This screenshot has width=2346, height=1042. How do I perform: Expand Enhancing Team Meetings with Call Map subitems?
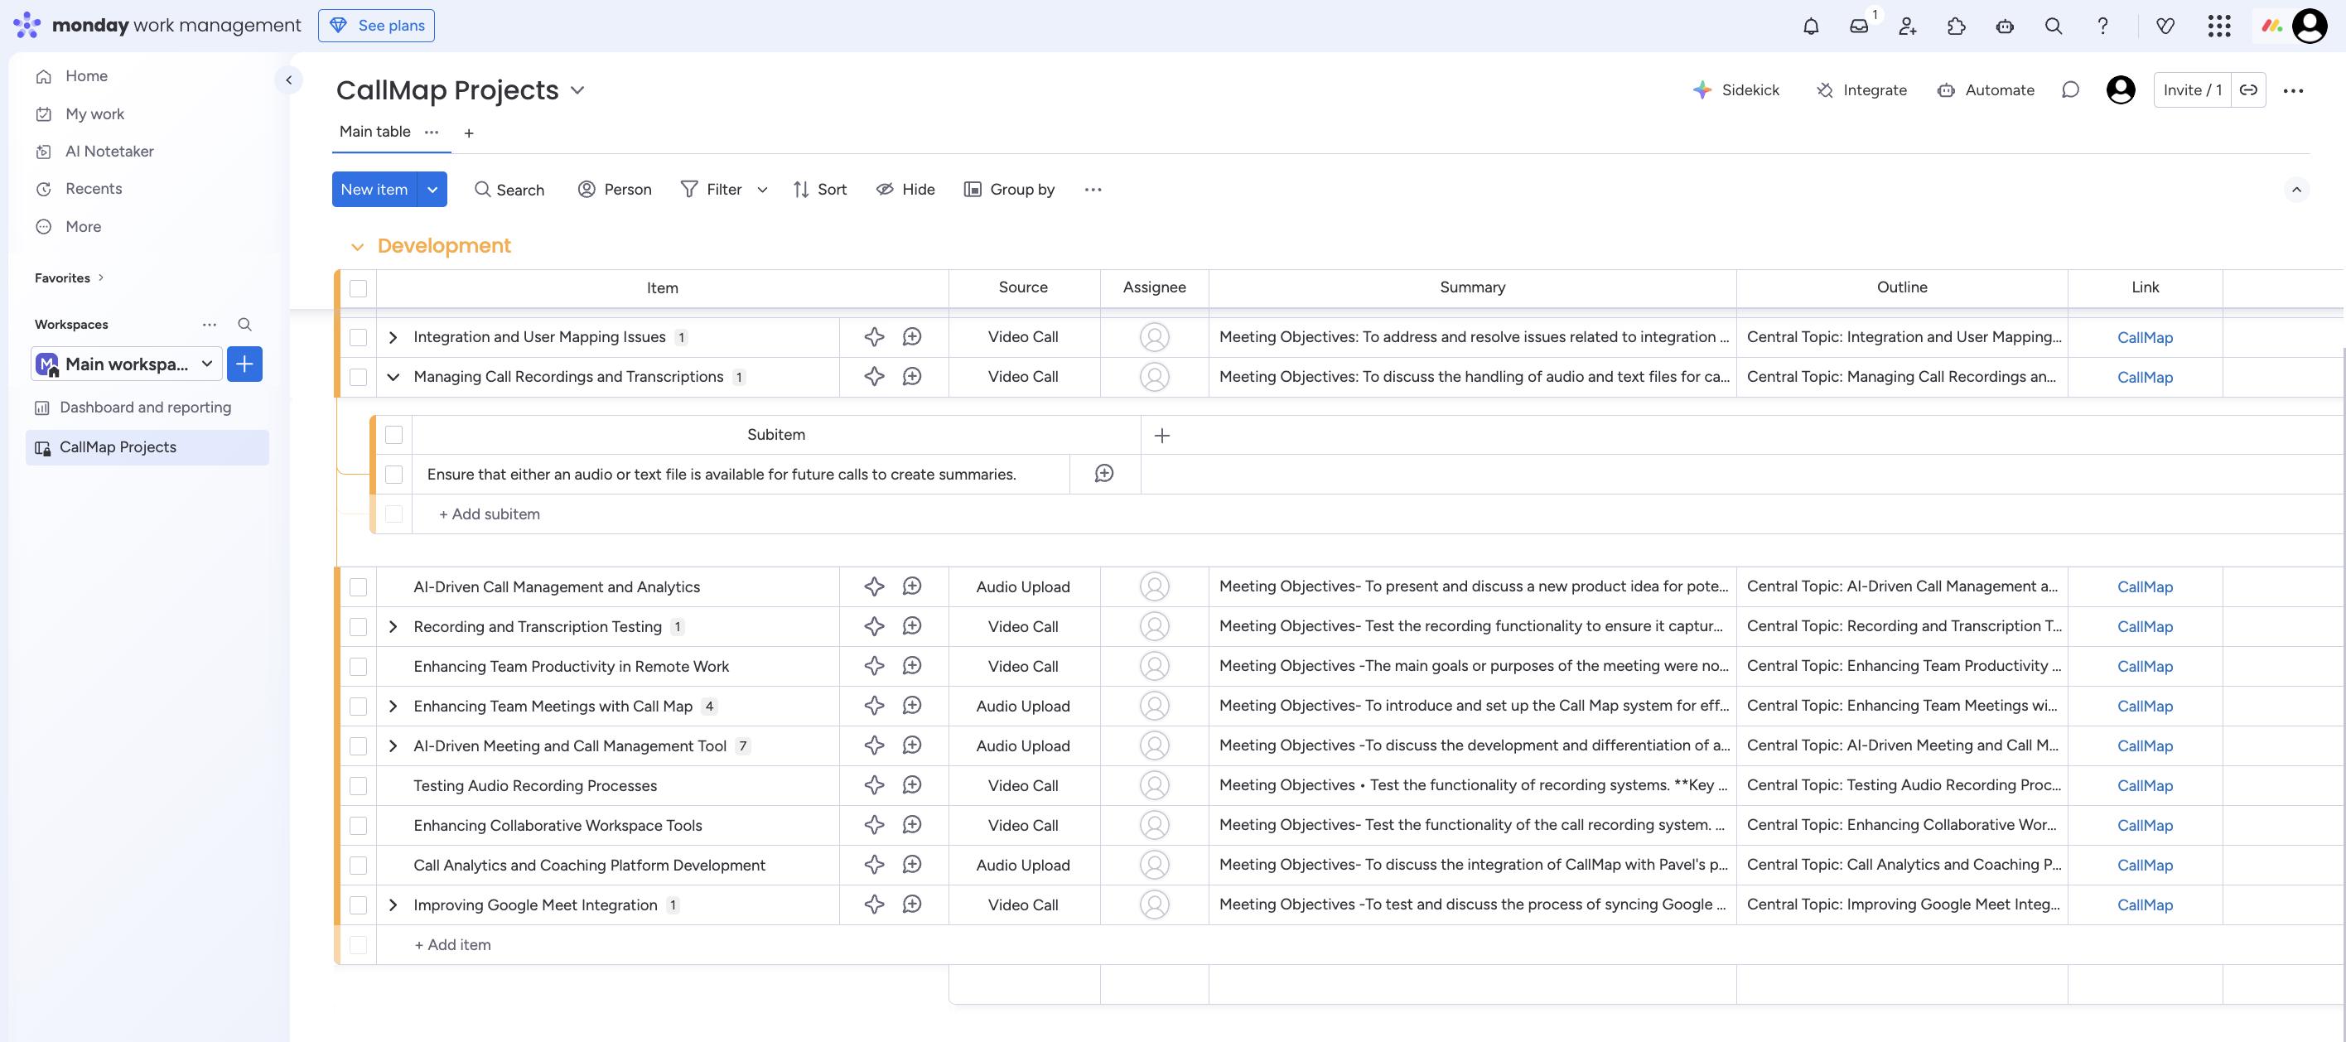pos(393,706)
